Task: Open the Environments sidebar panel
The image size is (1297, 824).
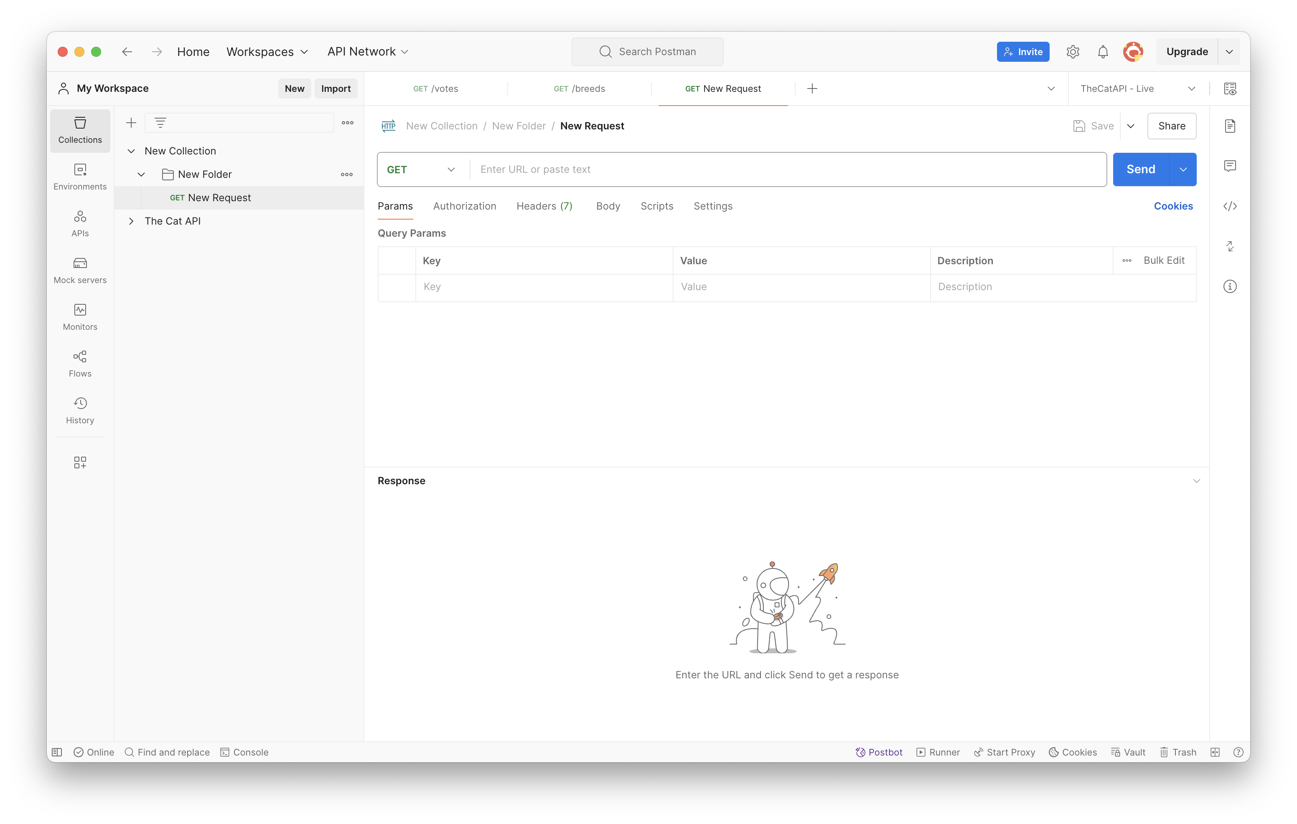Action: pos(80,177)
